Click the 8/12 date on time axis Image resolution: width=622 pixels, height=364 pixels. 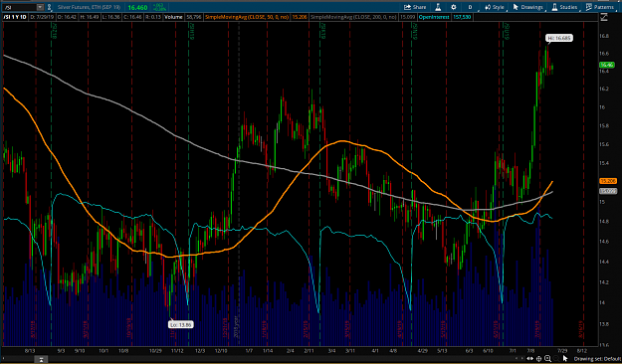point(581,351)
